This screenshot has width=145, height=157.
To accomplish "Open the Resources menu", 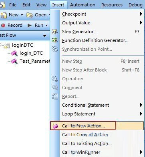I will pyautogui.click(x=112, y=5).
